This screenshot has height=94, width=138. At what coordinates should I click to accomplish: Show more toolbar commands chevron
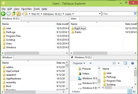91,63
